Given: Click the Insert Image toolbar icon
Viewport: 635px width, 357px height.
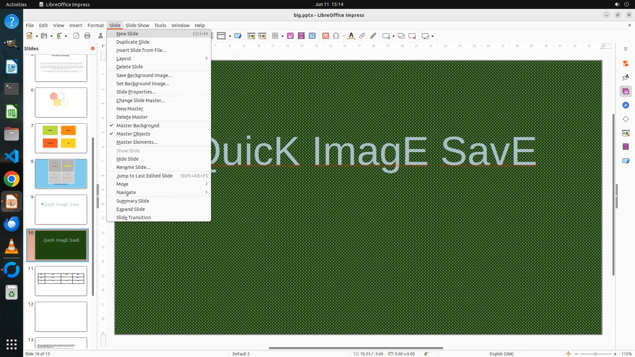Looking at the screenshot, I should [290, 36].
